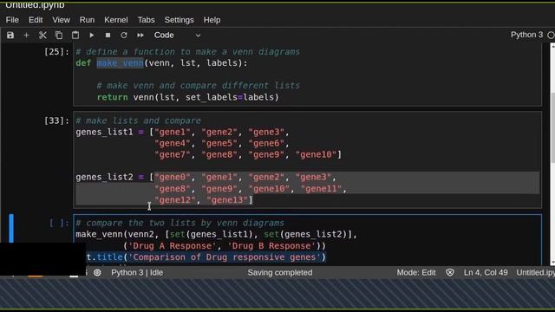The height and width of the screenshot is (312, 555).
Task: Click the [25] cell execution prompt
Action: coord(56,52)
